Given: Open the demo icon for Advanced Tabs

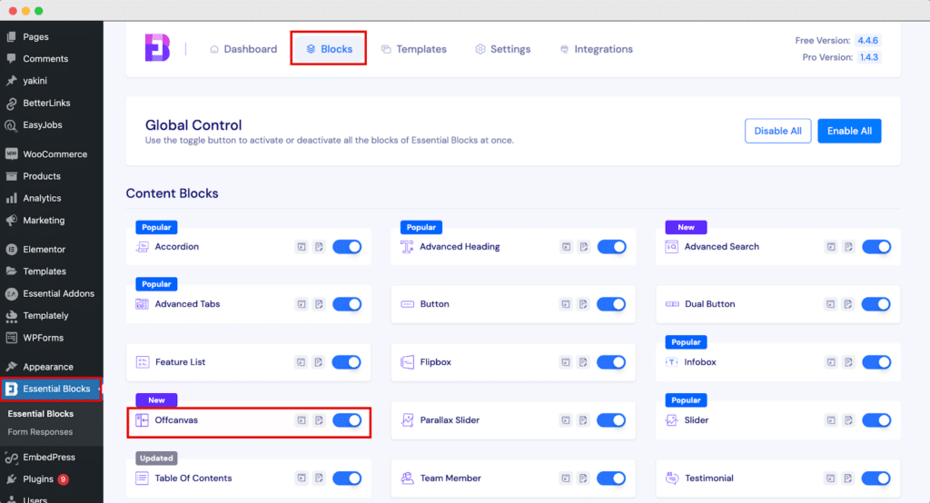Looking at the screenshot, I should click(302, 304).
